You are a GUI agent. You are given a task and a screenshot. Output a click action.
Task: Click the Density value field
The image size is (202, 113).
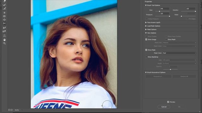coord(190,8)
